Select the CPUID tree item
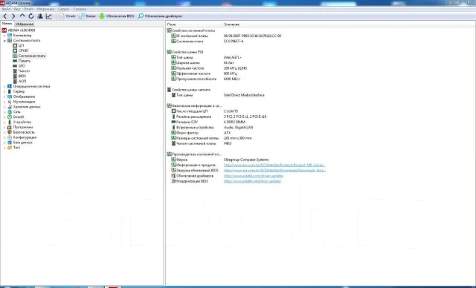 coord(23,50)
